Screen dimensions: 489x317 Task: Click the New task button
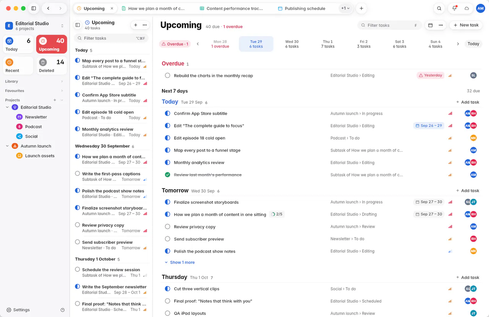click(465, 25)
